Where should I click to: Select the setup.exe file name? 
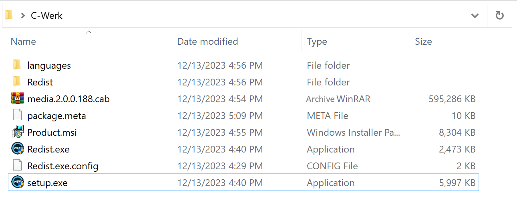tap(47, 183)
